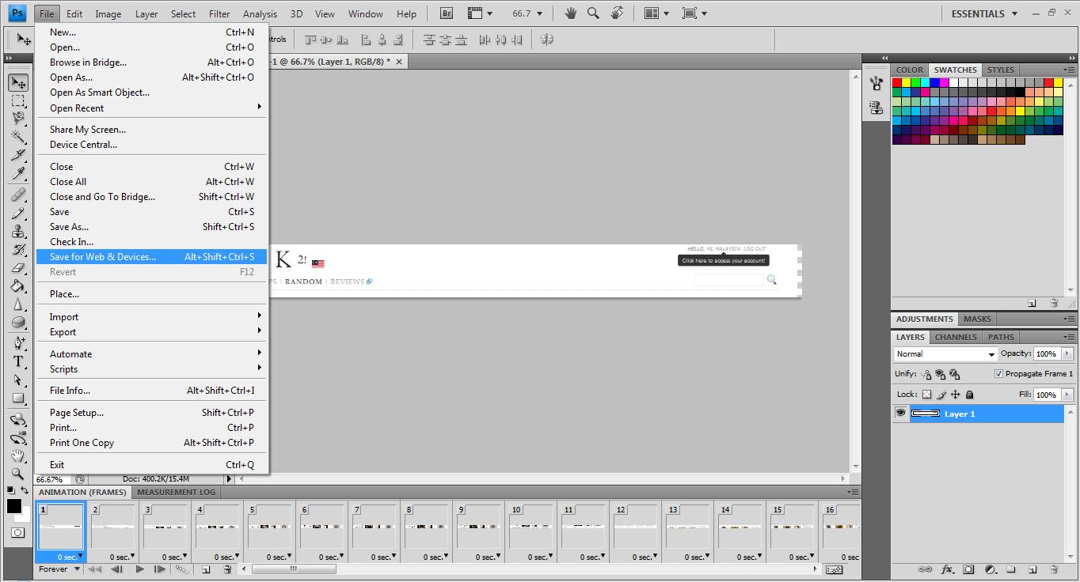This screenshot has height=582, width=1080.
Task: Open the Normal blend mode dropdown
Action: [x=945, y=354]
